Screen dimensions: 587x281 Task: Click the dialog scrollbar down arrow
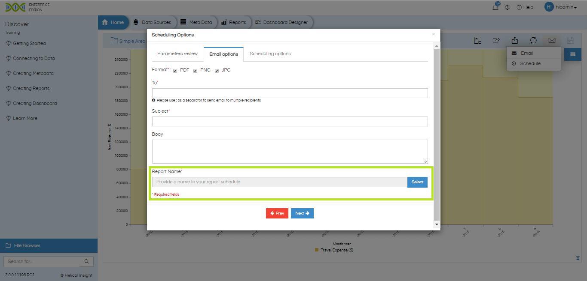tap(437, 224)
